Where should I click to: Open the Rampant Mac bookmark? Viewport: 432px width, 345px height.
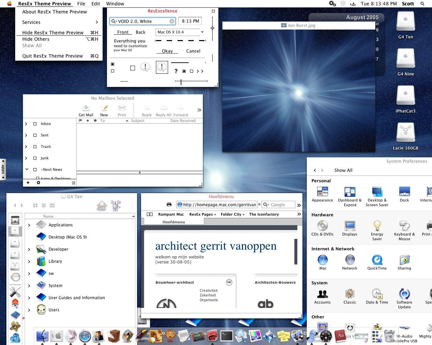(171, 214)
